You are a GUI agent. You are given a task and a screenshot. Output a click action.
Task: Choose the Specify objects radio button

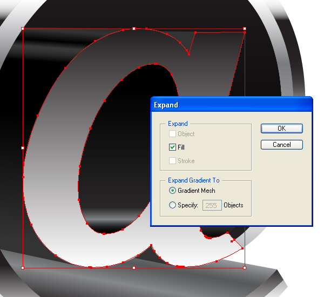pos(172,205)
